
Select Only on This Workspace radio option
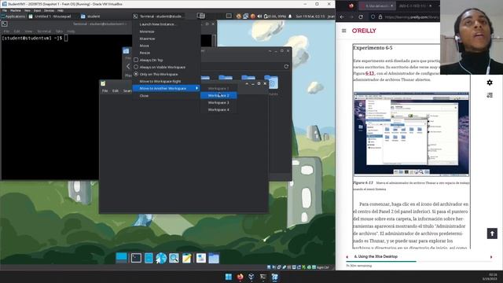coord(136,74)
